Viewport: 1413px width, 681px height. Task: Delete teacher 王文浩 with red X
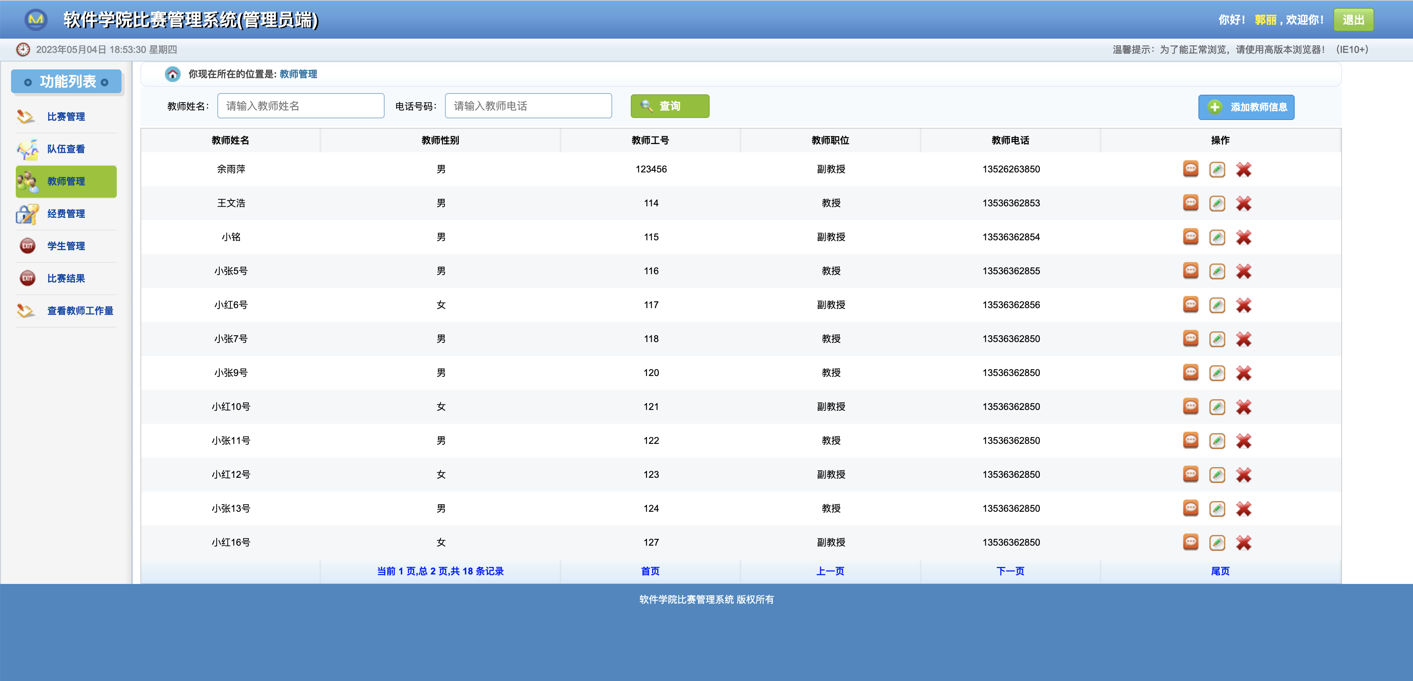[x=1243, y=204]
